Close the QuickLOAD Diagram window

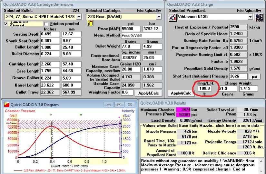point(130,105)
